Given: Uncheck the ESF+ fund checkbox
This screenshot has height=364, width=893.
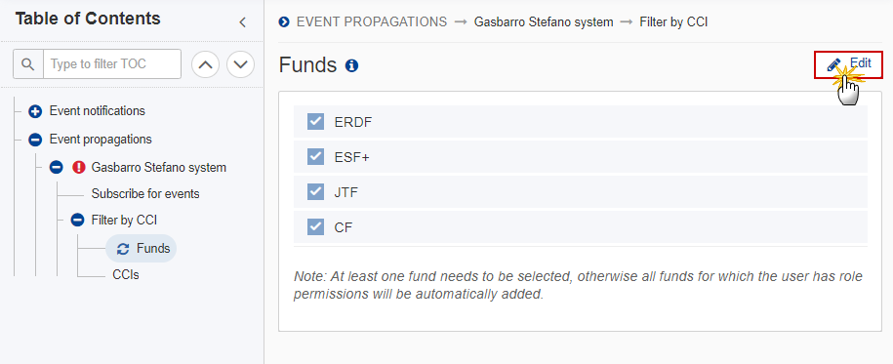Looking at the screenshot, I should coord(315,157).
